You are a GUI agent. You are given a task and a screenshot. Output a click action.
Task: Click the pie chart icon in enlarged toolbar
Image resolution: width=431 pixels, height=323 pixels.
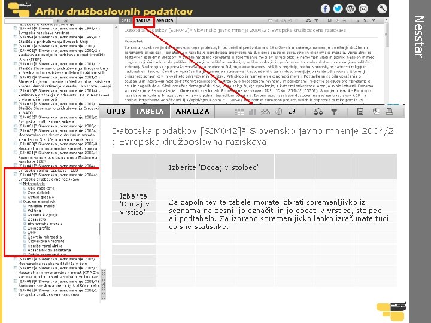(x=279, y=111)
